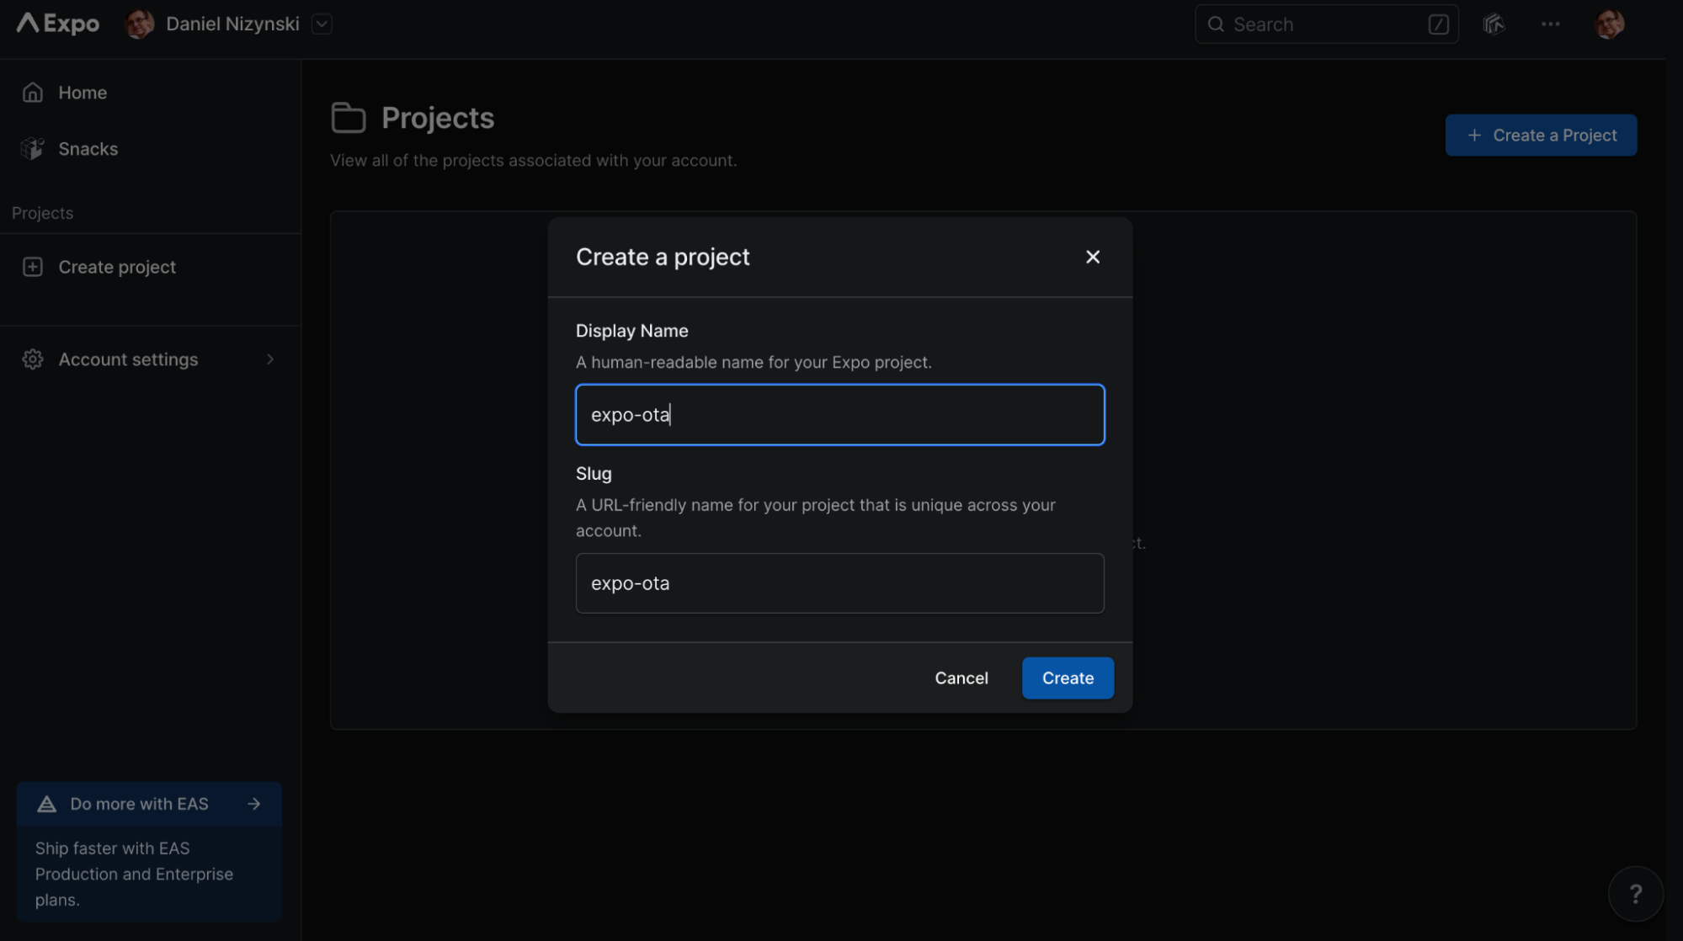Click inside the Slug input field
Image resolution: width=1683 pixels, height=941 pixels.
coord(839,582)
